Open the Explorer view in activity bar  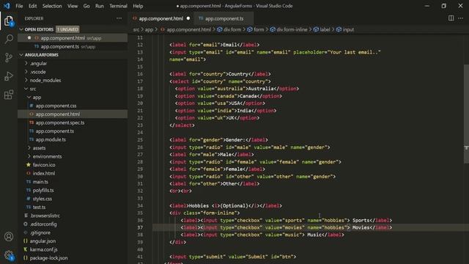coord(9,21)
